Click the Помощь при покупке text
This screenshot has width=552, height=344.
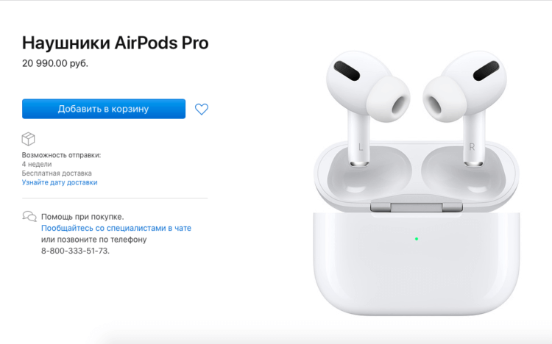click(x=82, y=217)
